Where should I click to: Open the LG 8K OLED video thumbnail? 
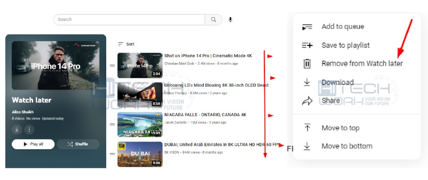pyautogui.click(x=140, y=95)
